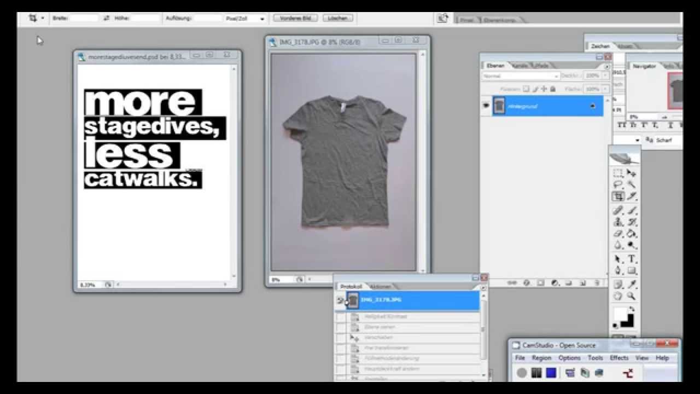Open the Options menu in CamStudio

coord(569,358)
